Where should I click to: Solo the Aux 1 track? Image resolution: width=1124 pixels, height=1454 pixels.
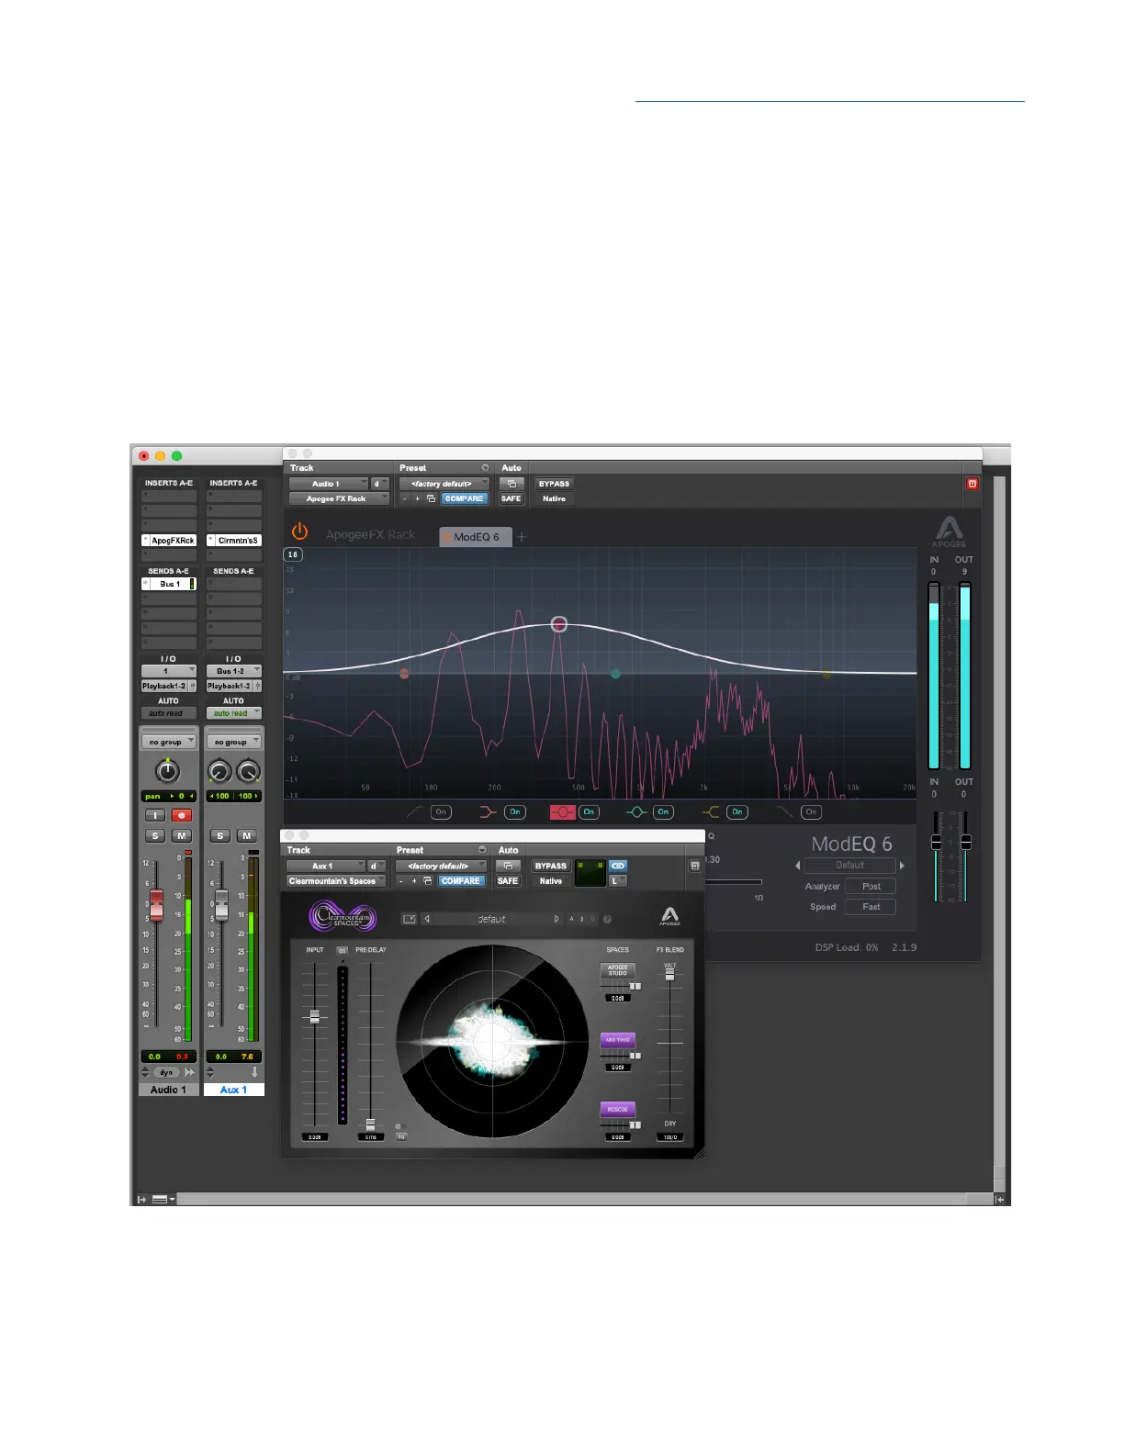[x=220, y=835]
